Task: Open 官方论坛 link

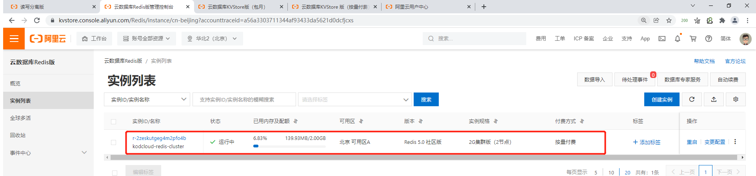Action: tap(735, 61)
